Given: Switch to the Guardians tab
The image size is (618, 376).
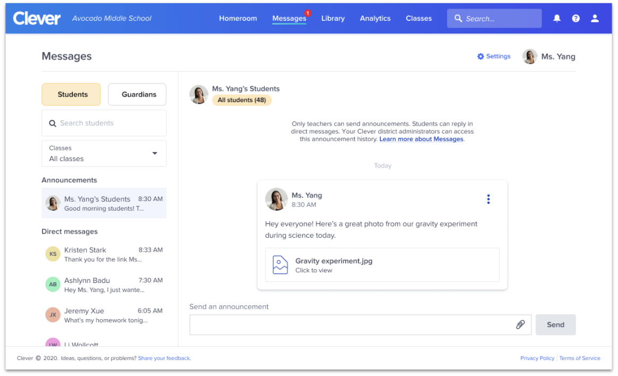Looking at the screenshot, I should point(137,94).
